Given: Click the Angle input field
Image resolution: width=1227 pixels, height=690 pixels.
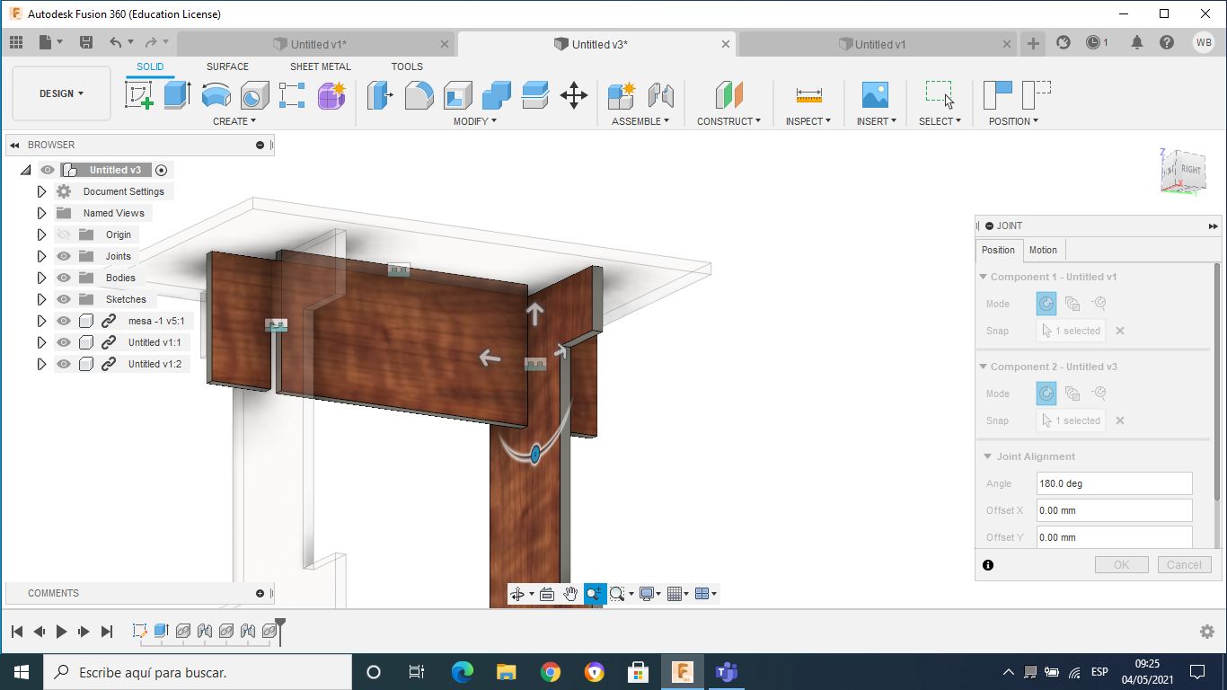Looking at the screenshot, I should click(1114, 483).
